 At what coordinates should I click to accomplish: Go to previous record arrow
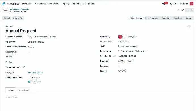pyautogui.click(x=187, y=10)
